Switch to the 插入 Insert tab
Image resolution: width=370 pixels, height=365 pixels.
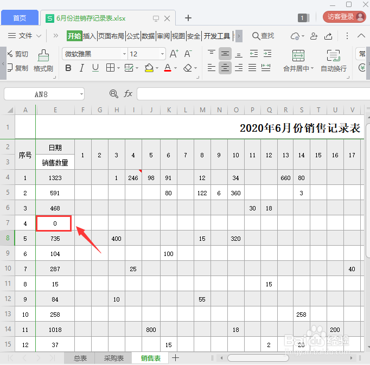click(x=90, y=36)
